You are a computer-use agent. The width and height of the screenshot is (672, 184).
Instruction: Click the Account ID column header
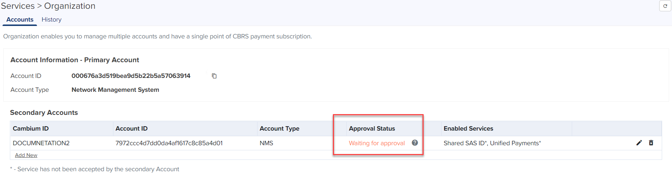tap(131, 129)
